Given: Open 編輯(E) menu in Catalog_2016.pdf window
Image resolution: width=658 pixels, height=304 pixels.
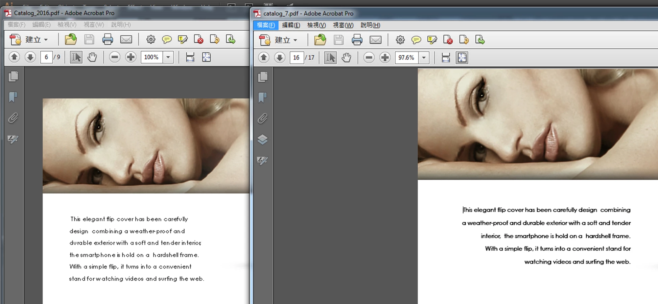Looking at the screenshot, I should click(41, 25).
